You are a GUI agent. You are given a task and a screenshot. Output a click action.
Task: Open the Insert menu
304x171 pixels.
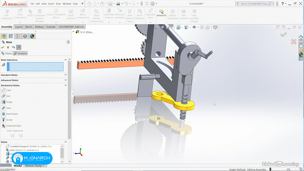click(x=51, y=4)
